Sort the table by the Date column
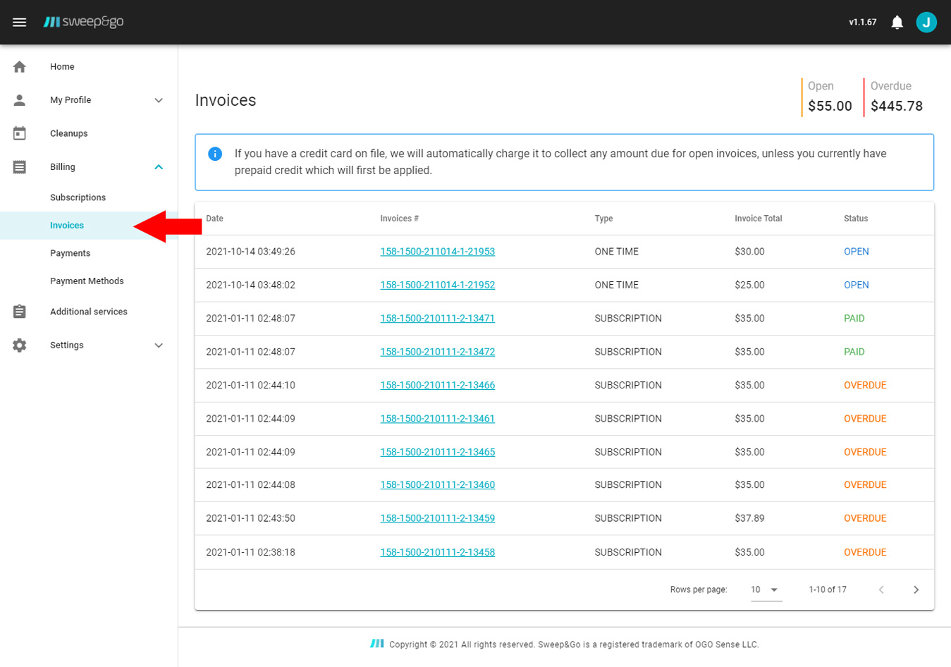The image size is (951, 667). [214, 219]
